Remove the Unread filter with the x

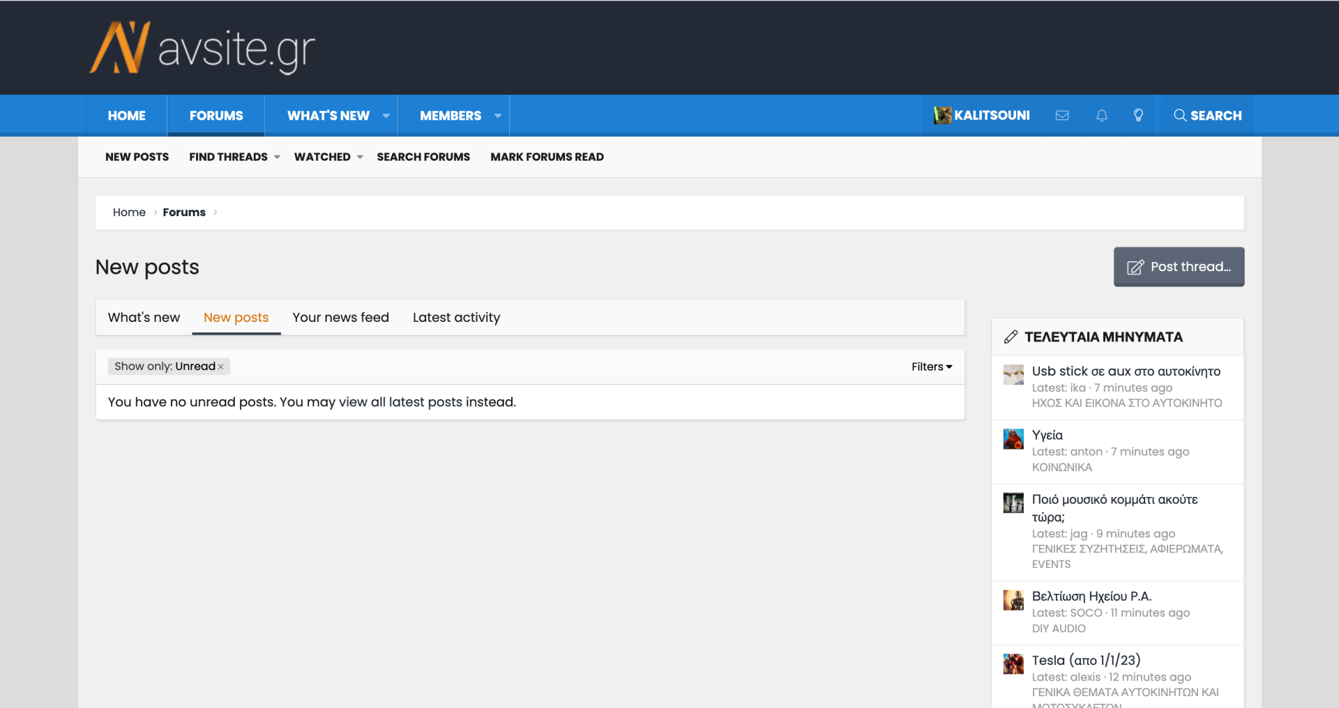coord(221,367)
